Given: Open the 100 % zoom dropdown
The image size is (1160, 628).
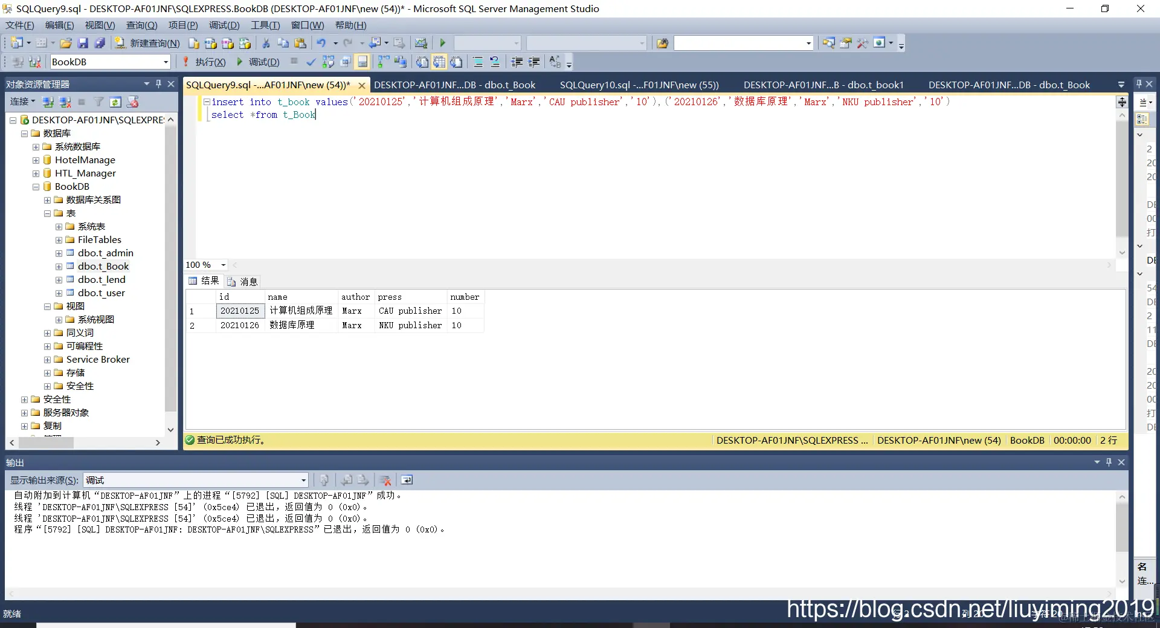Looking at the screenshot, I should point(223,265).
